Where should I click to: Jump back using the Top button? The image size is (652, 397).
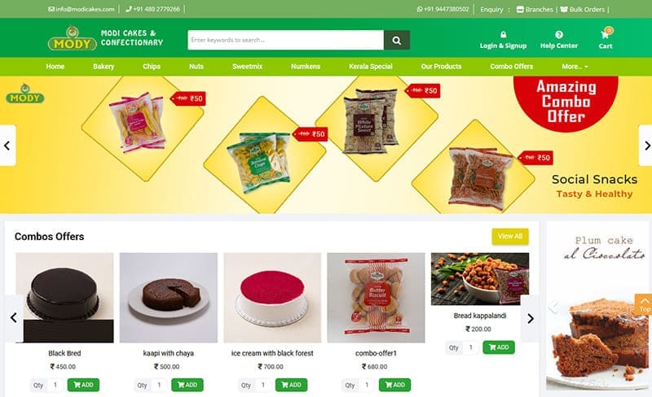tap(644, 305)
